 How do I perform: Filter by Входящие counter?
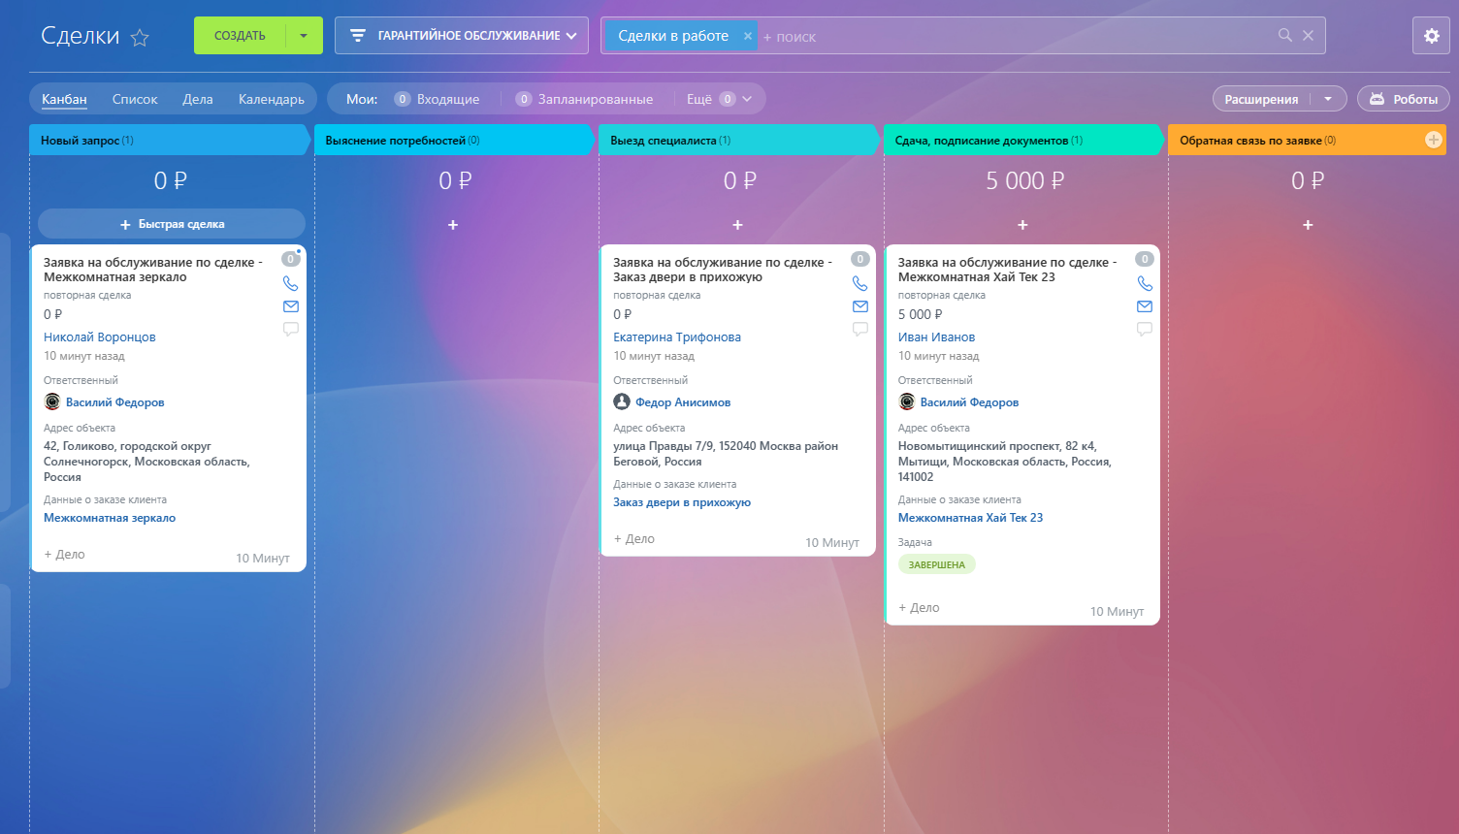tap(437, 99)
